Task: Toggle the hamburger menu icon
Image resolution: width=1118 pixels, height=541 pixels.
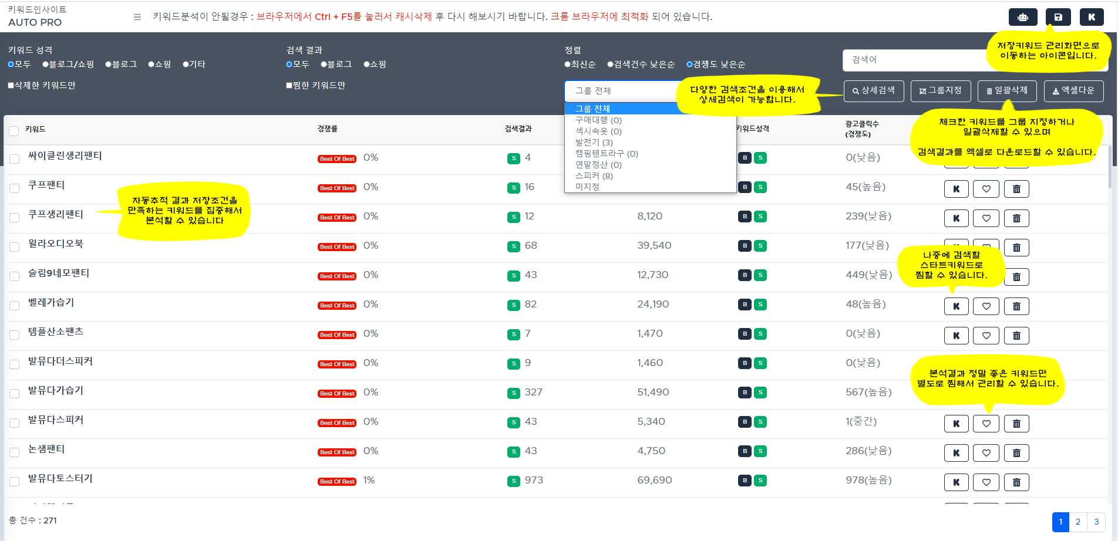Action: pyautogui.click(x=137, y=17)
